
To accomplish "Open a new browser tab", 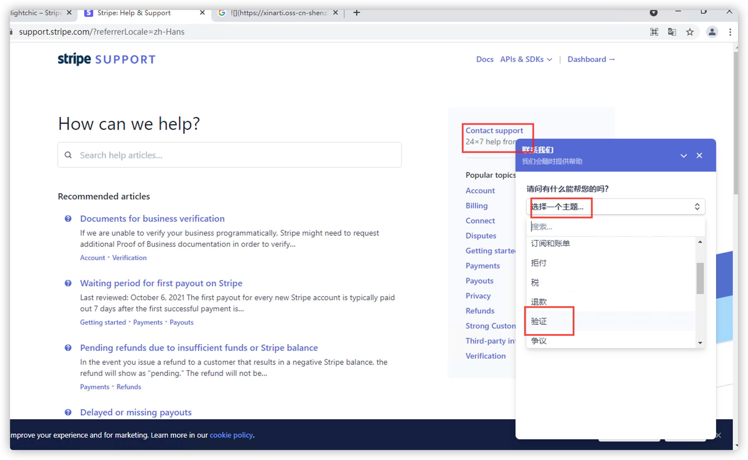I will tap(356, 13).
